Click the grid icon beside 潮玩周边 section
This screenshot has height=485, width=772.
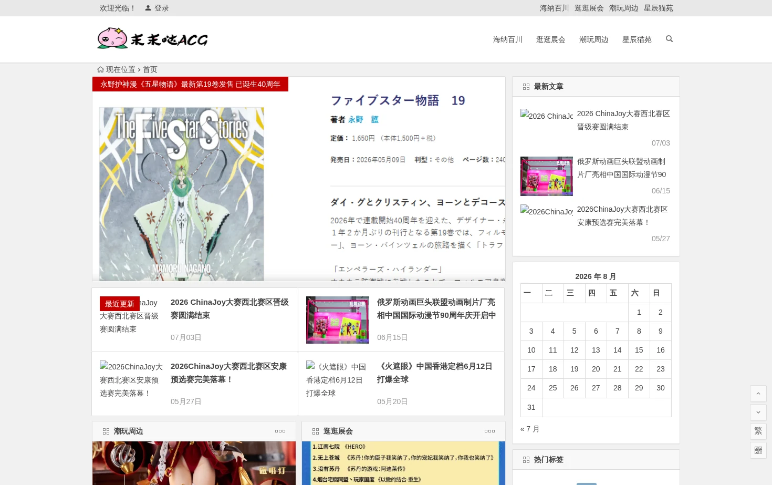(x=106, y=431)
